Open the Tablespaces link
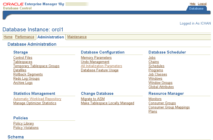This screenshot has width=213, height=140. (23, 62)
